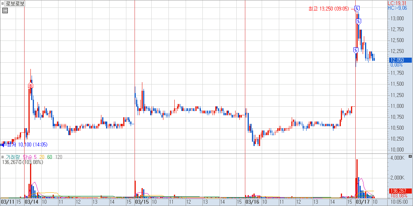This screenshot has height=206, width=413.
Task: Click the blue arrow beside the 최저 low label
Action: click(x=4, y=144)
